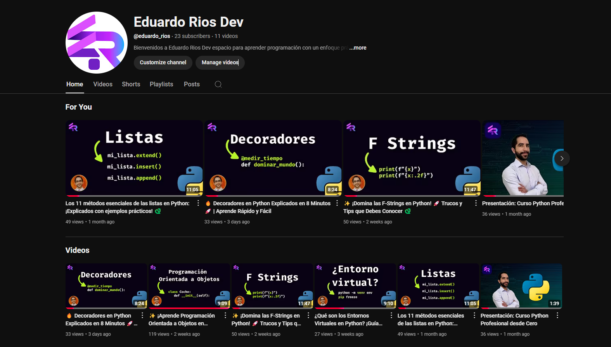Open Decoradores en Python title in Videos row
Viewport: 611px width, 347px height.
(101, 320)
